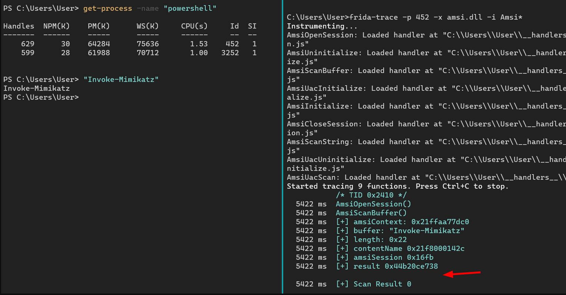Image resolution: width=566 pixels, height=295 pixels.
Task: Click the amsiContext value 0x21ffaa77dc0
Action: pos(440,222)
